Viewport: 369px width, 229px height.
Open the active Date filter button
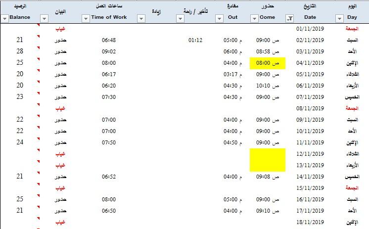coord(290,18)
